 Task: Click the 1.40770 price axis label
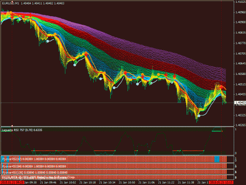point(240,43)
